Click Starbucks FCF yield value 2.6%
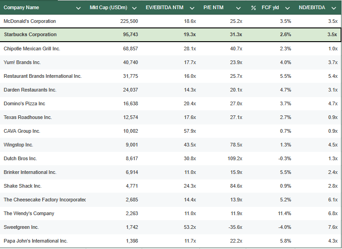342x249 pixels. (x=286, y=34)
